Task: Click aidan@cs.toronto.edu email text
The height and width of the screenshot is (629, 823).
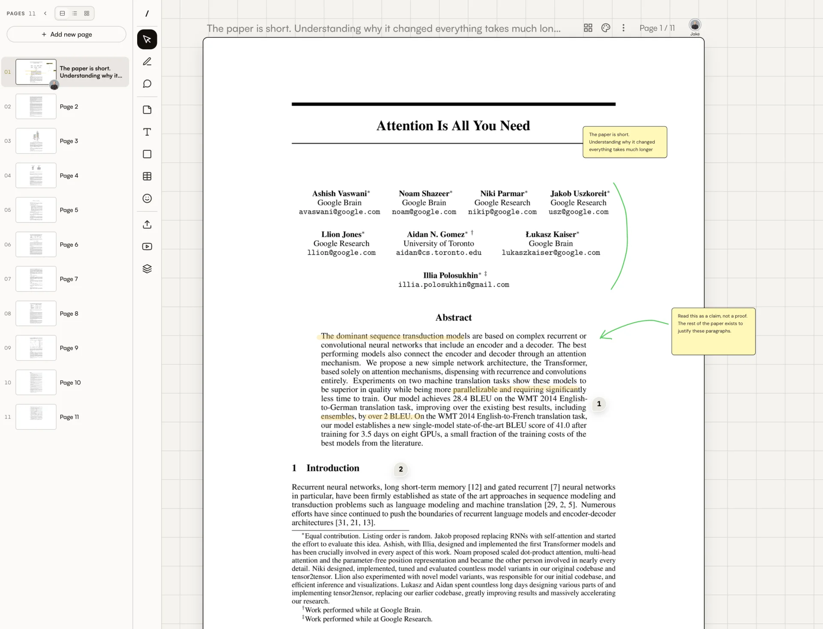Action: pos(439,253)
